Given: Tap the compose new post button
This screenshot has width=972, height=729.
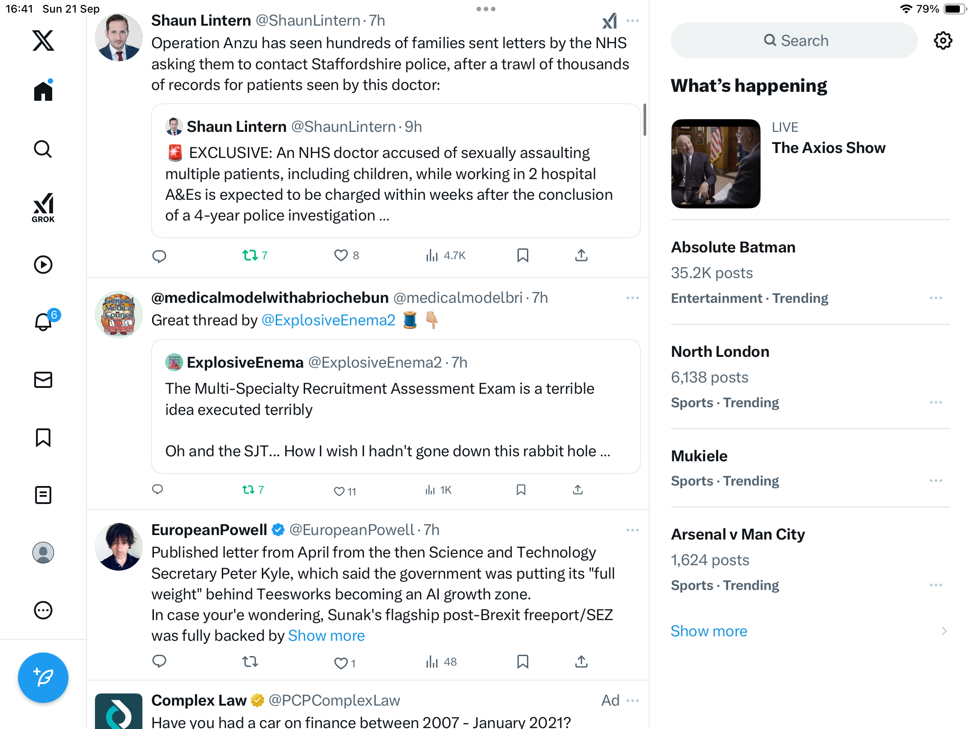Looking at the screenshot, I should pyautogui.click(x=43, y=677).
